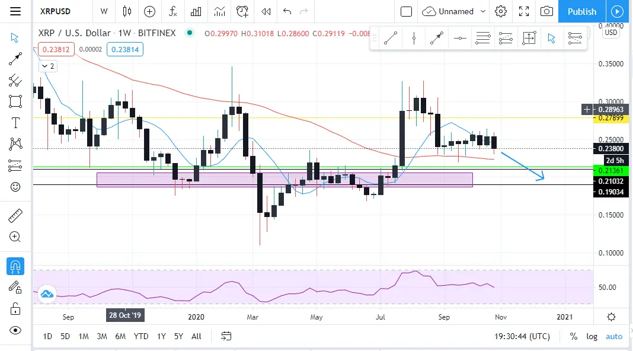Viewport: 633px width, 351px height.
Task: Open the layout setup square icon
Action: [406, 11]
